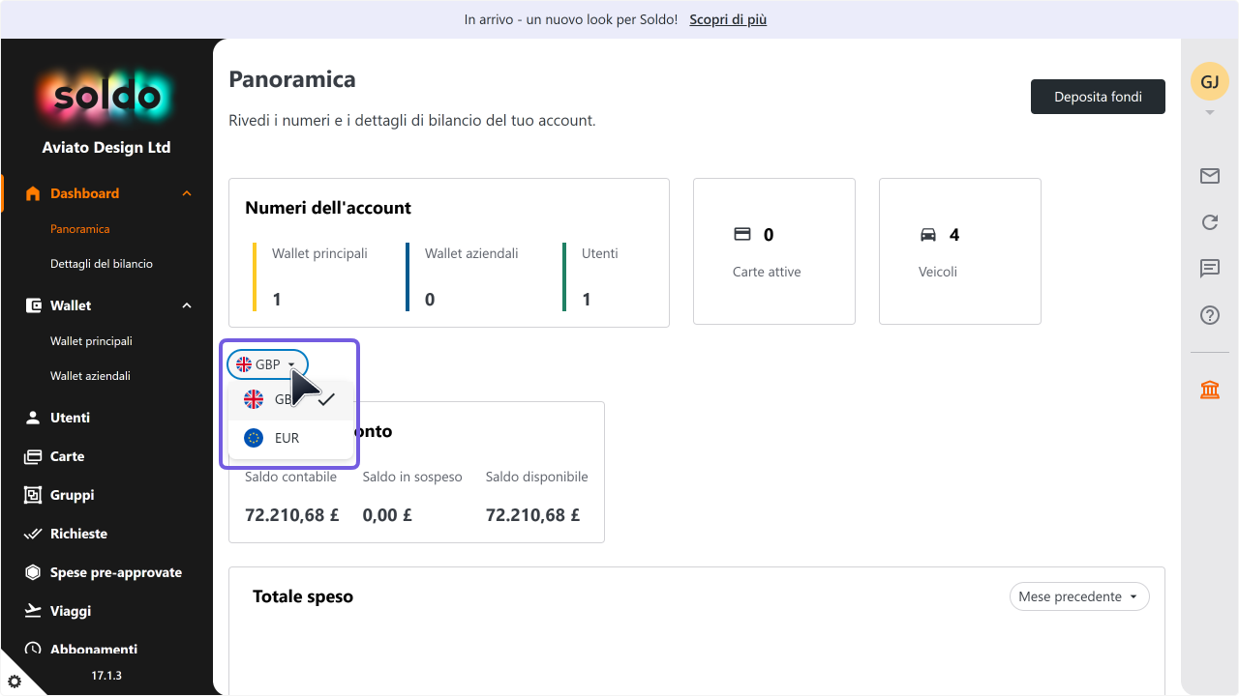
Task: Open the help question mark icon
Action: (1209, 315)
